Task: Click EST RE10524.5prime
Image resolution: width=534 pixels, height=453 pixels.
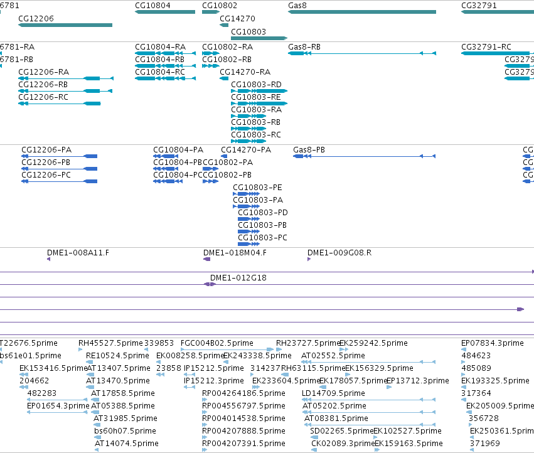Action: point(90,363)
